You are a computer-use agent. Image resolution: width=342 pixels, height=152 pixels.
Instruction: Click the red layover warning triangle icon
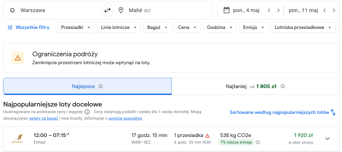207,136
